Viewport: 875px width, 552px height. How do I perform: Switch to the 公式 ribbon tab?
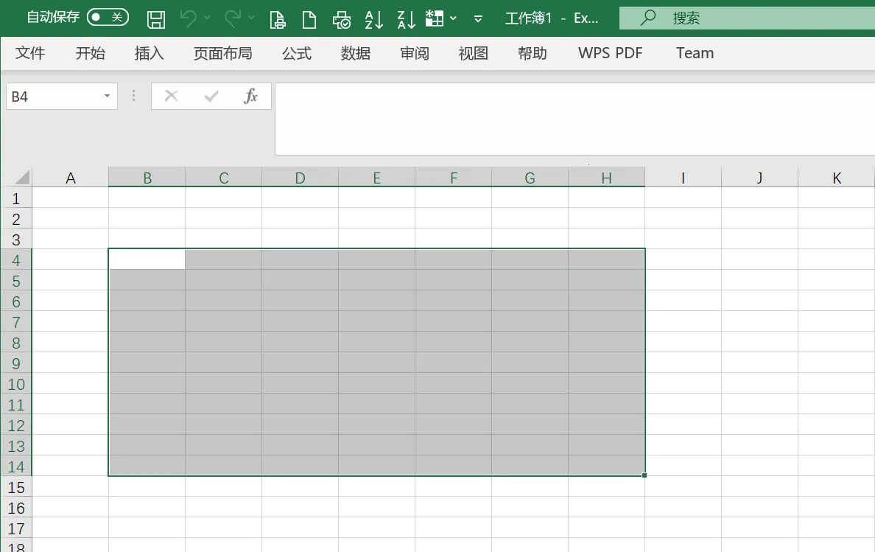pyautogui.click(x=296, y=53)
